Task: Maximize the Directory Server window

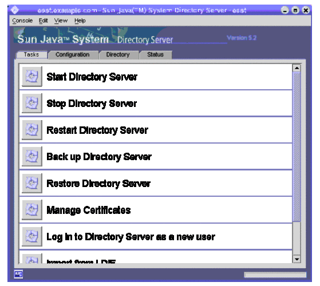Action: click(295, 10)
